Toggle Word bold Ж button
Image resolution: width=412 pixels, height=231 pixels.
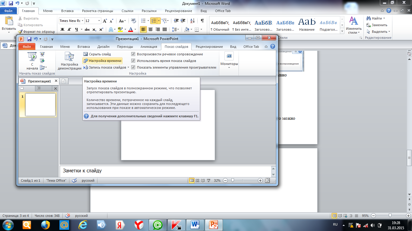(63, 29)
